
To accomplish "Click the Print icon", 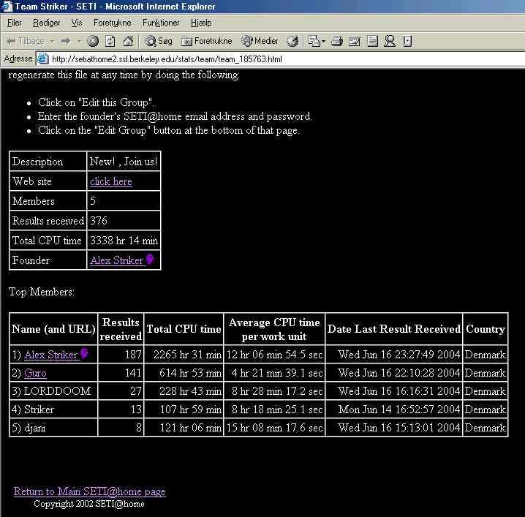I will coord(337,41).
